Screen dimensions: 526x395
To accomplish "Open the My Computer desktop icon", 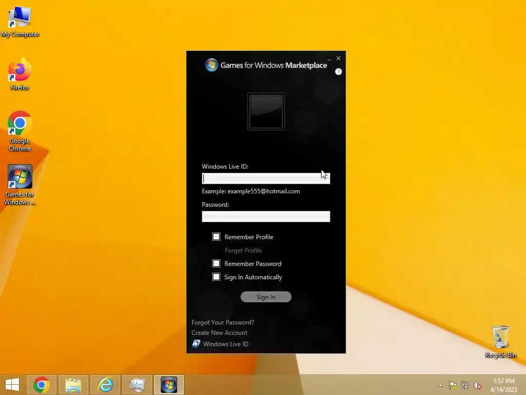I will click(x=20, y=22).
